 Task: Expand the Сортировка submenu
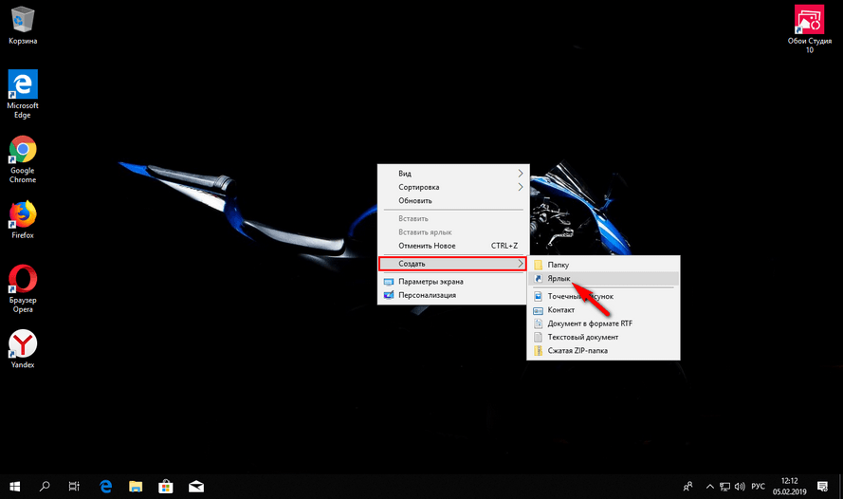pos(453,187)
